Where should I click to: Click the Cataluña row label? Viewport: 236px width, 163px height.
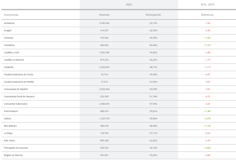9,67
